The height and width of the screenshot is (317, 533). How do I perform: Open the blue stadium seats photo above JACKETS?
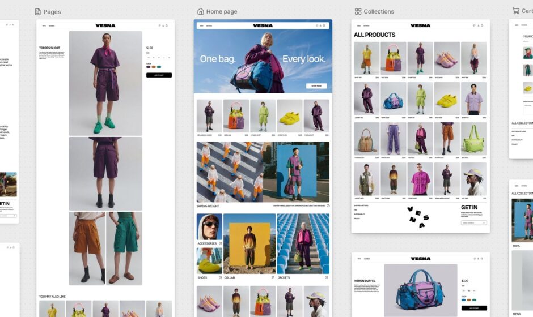303,243
